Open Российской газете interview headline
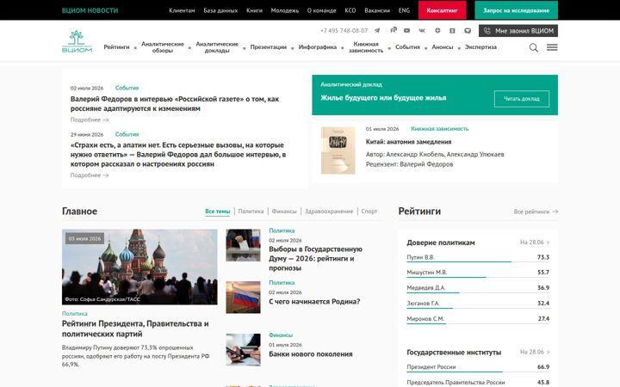The height and width of the screenshot is (387, 620). click(x=175, y=104)
